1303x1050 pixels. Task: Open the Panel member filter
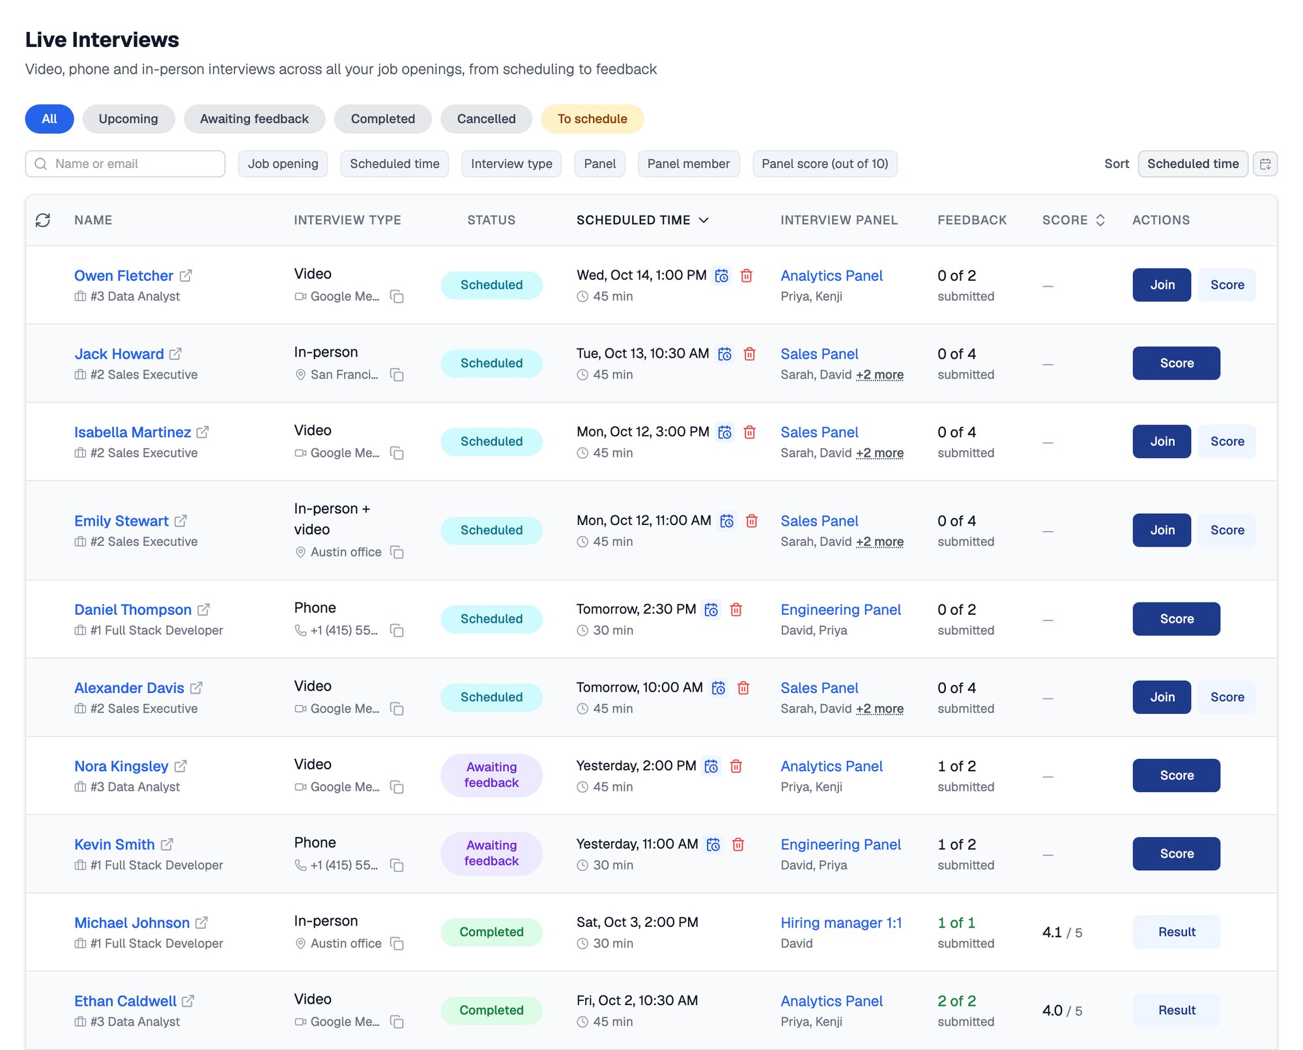click(688, 163)
